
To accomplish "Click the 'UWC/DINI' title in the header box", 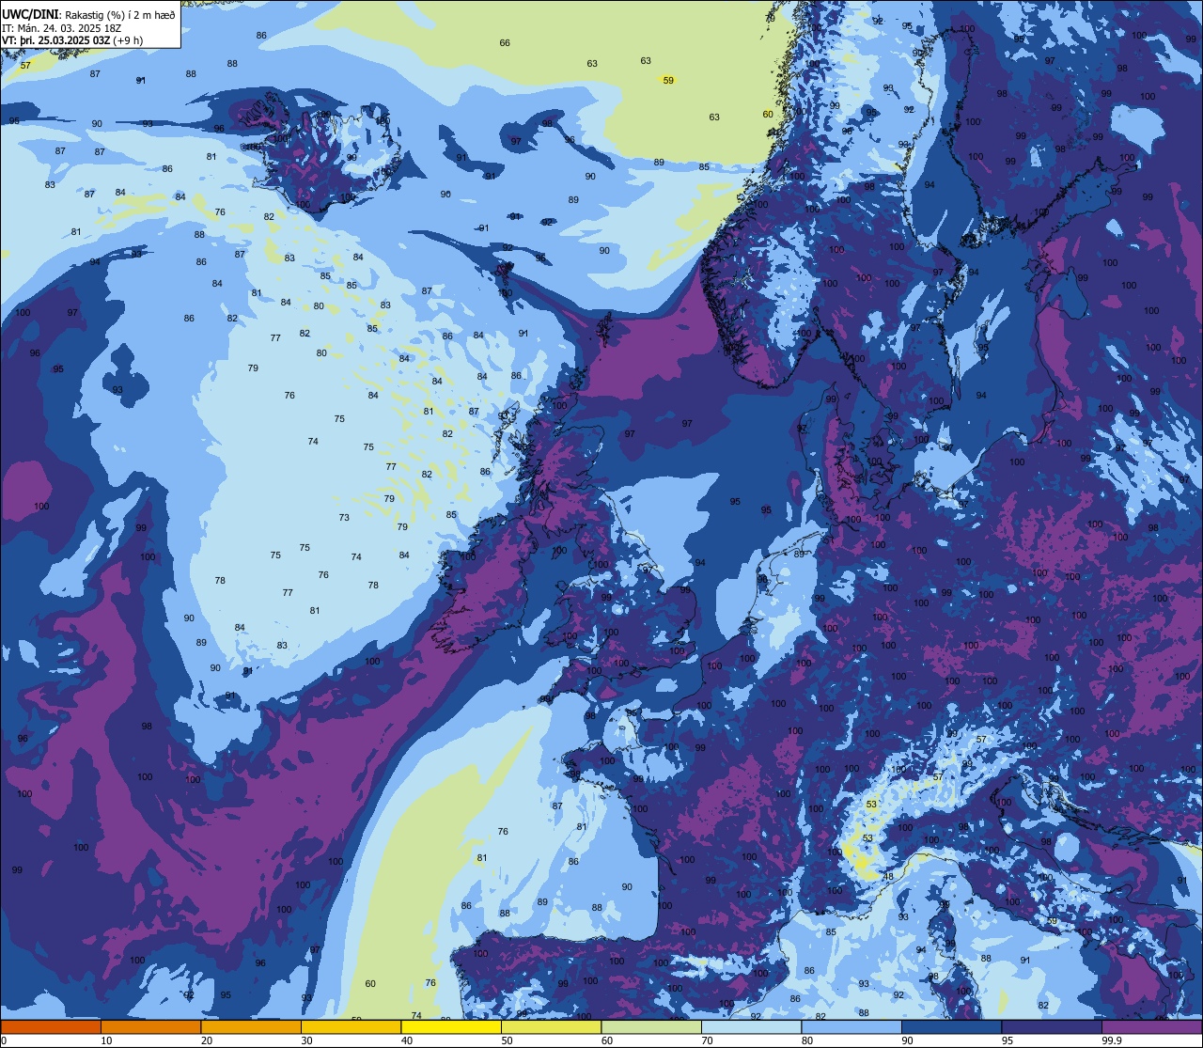I will coord(31,14).
